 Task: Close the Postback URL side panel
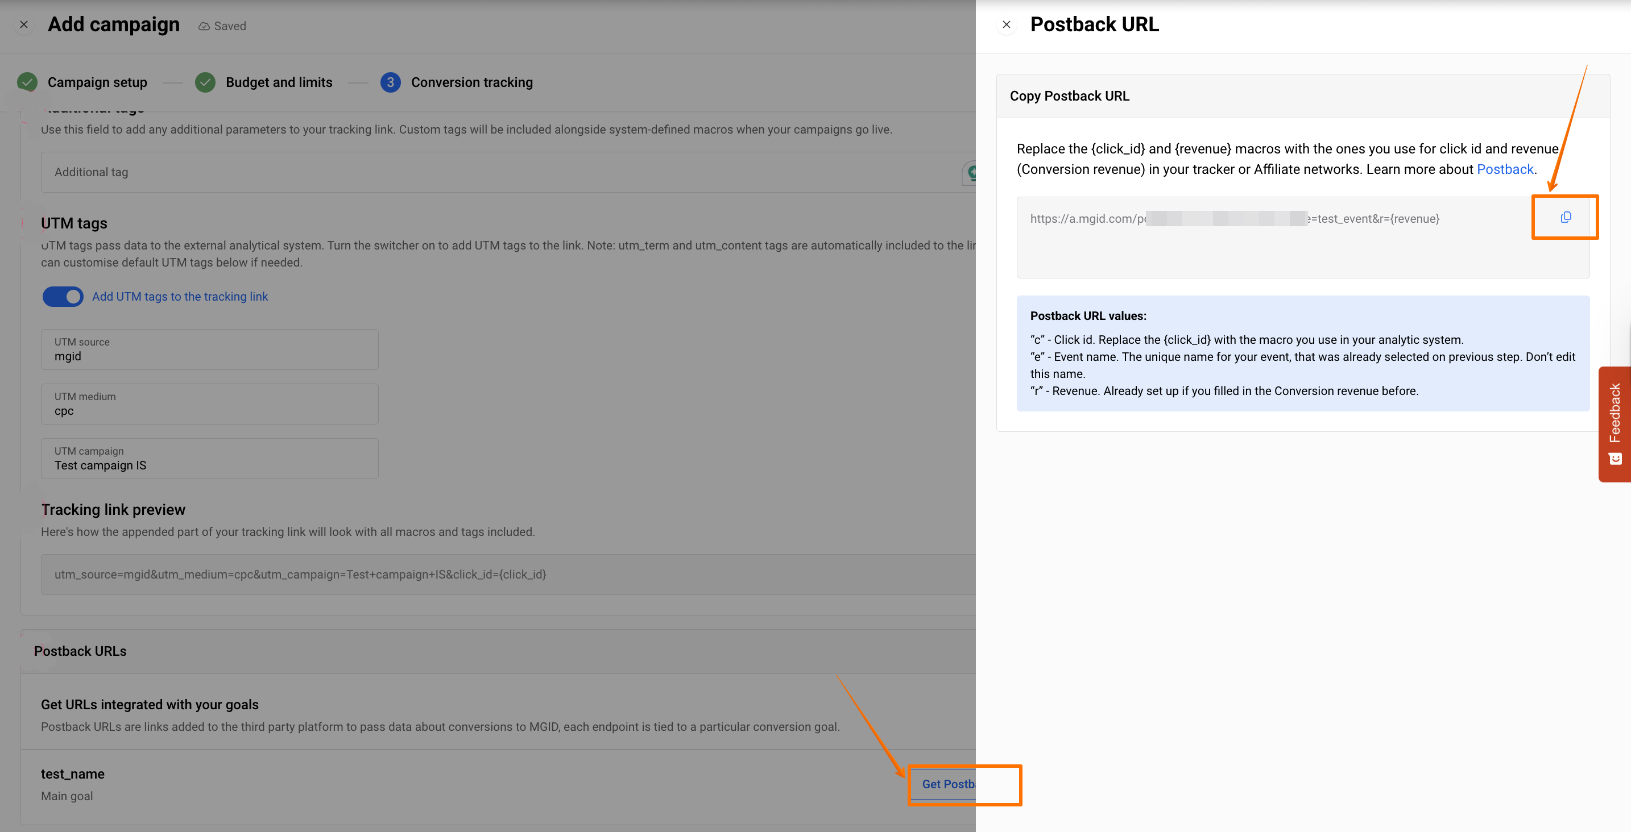(1006, 24)
